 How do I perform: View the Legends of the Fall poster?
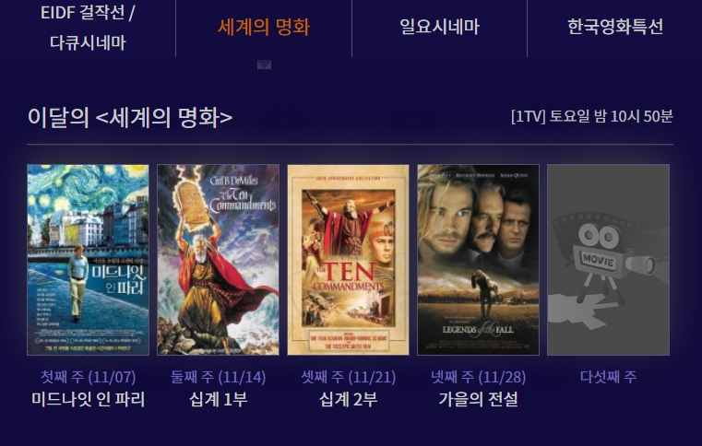tap(478, 260)
